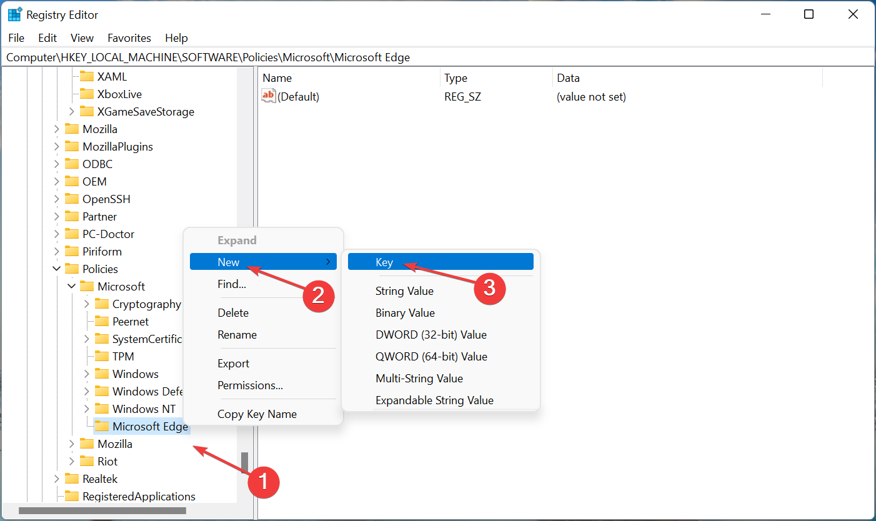Select Key from the New submenu

(x=385, y=262)
